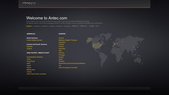
Task: Open Other European Countries link
Action: 68,68
